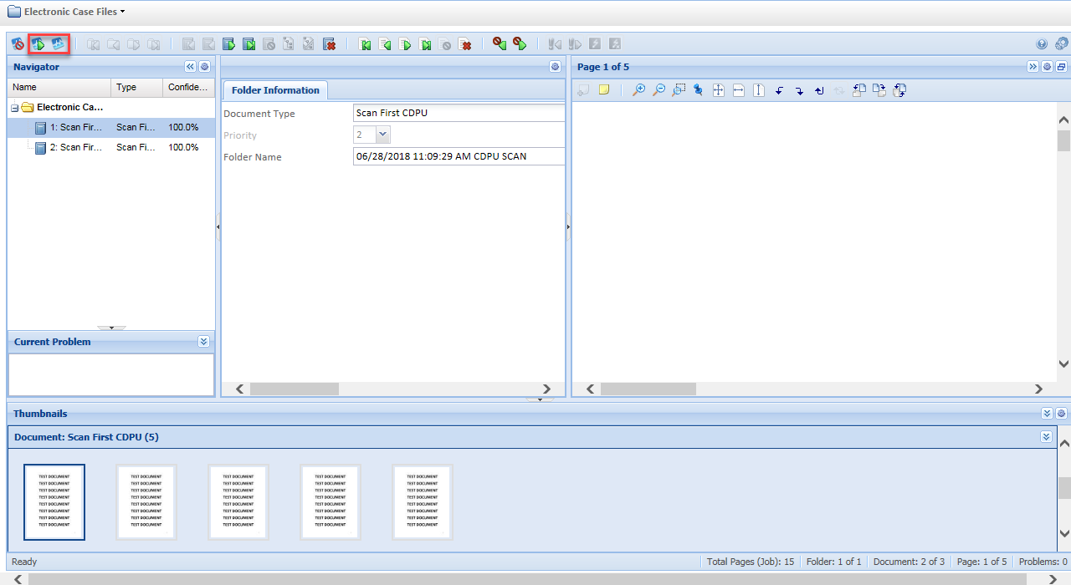Collapse the Current Problem panel
The height and width of the screenshot is (585, 1071).
point(203,342)
